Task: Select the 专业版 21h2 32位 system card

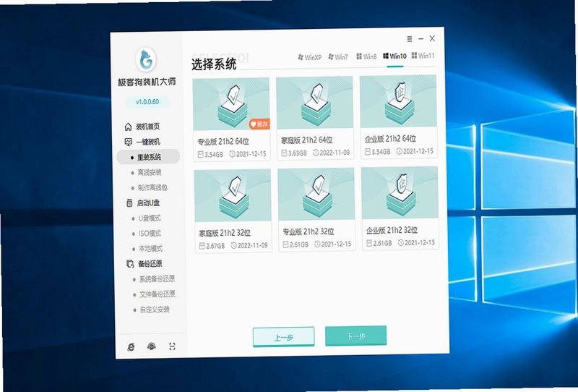Action: [316, 210]
